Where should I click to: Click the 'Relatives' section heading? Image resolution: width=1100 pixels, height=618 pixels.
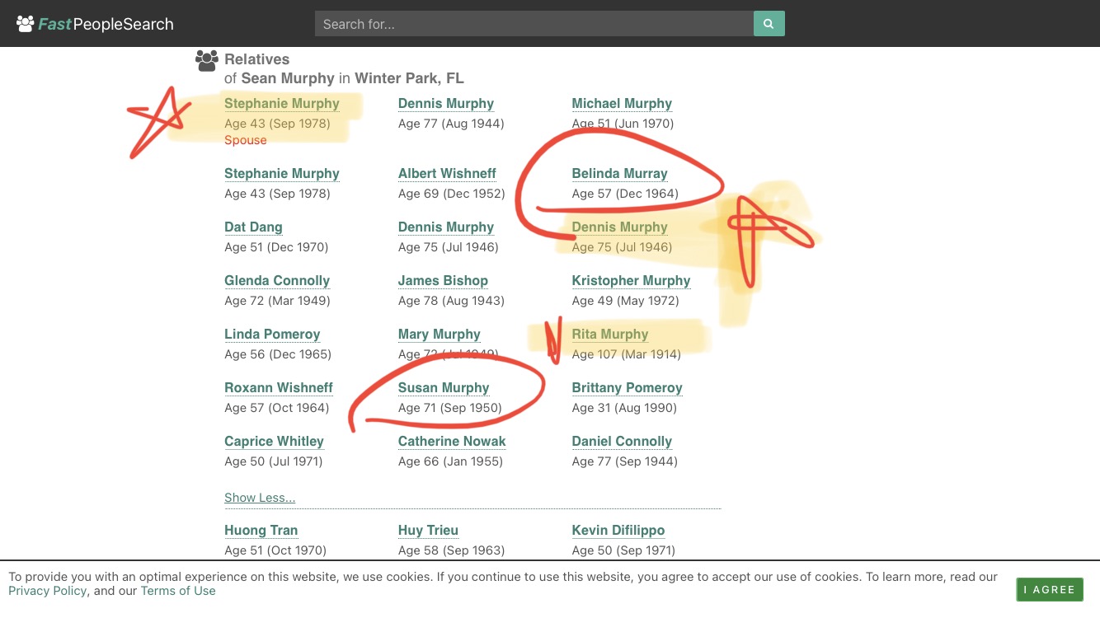pyautogui.click(x=257, y=59)
